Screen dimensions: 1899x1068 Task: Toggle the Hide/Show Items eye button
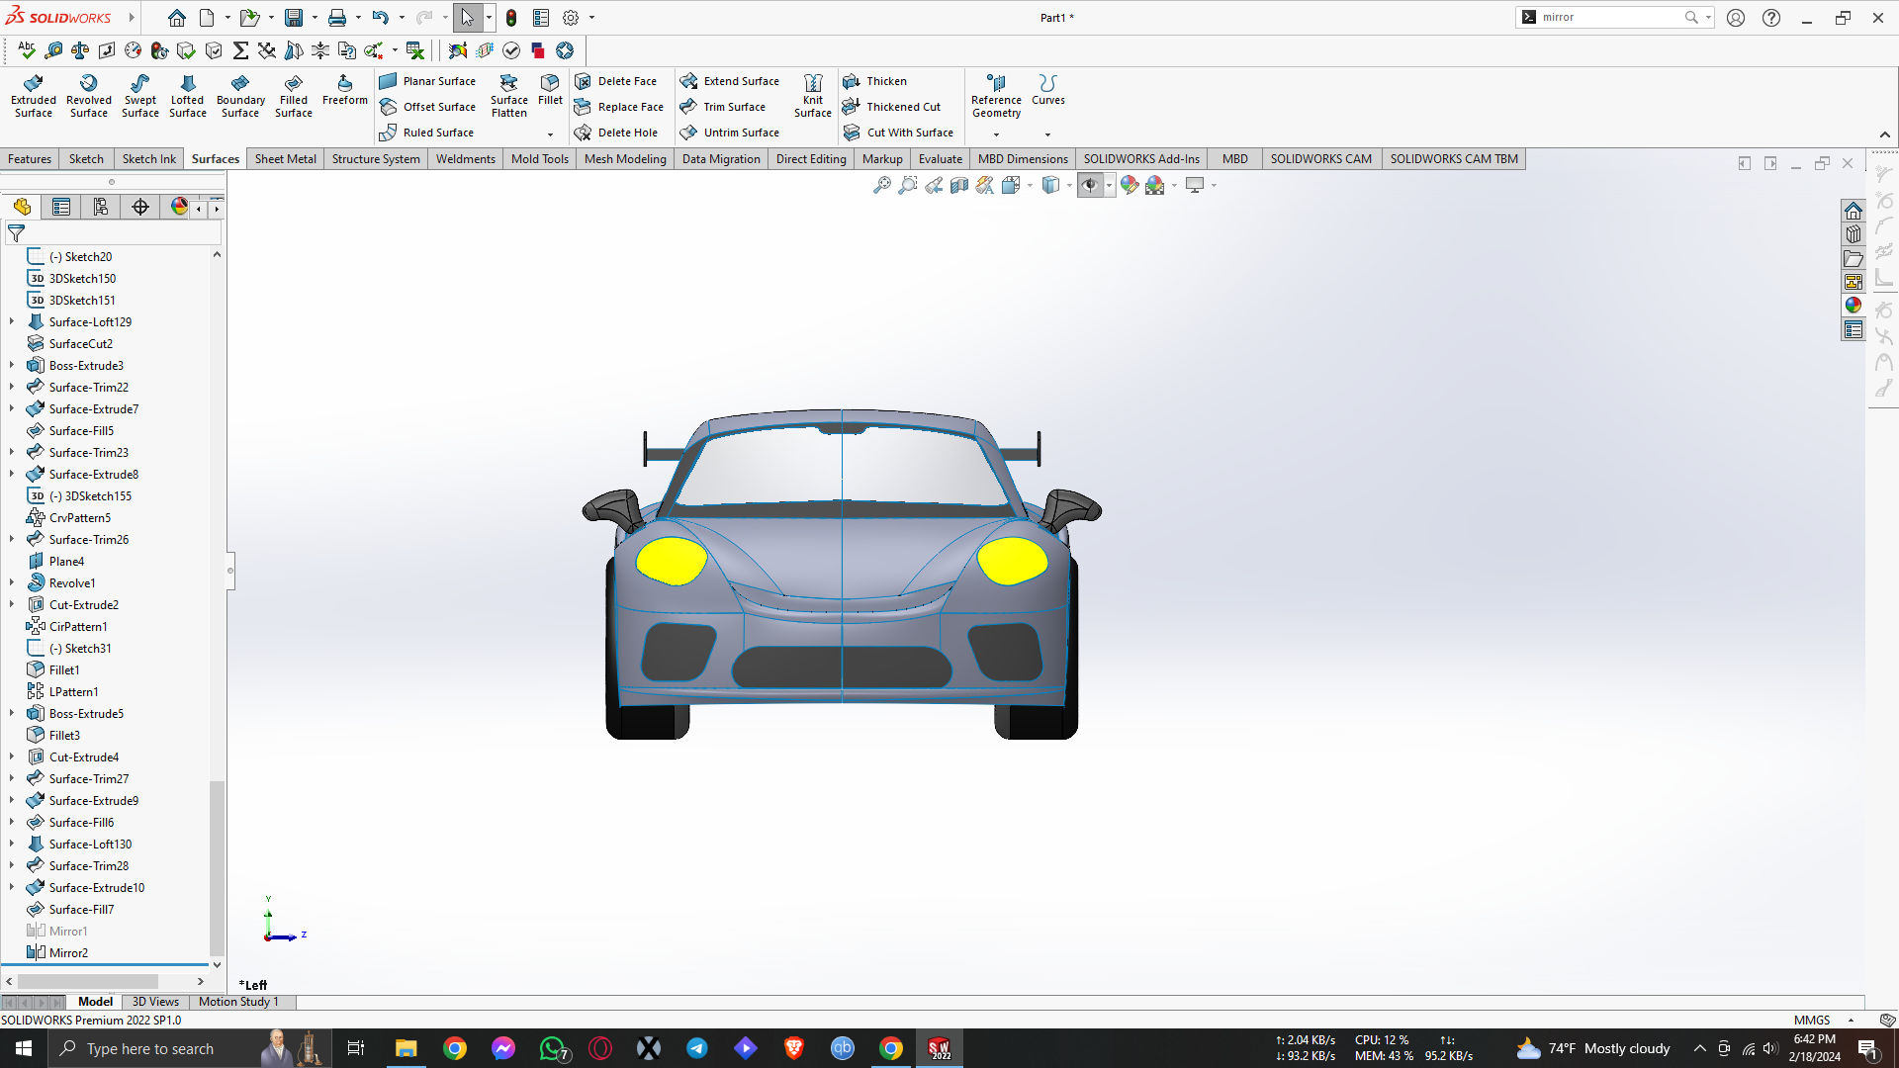[x=1089, y=185]
